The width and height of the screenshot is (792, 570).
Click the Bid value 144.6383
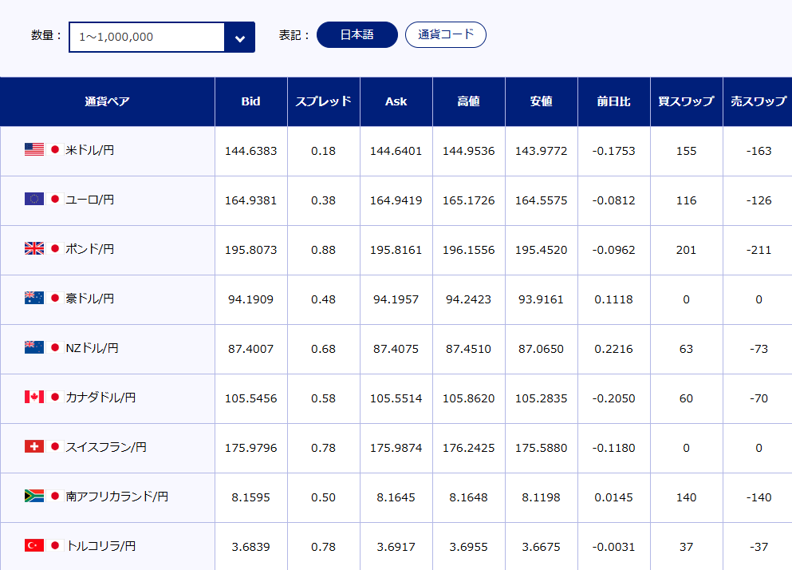(x=251, y=151)
